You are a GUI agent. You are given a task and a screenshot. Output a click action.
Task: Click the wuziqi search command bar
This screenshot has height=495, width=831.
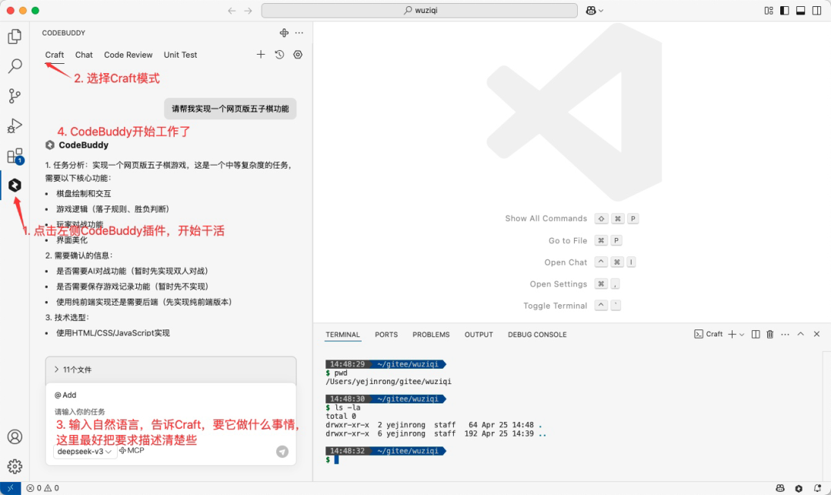pyautogui.click(x=419, y=10)
